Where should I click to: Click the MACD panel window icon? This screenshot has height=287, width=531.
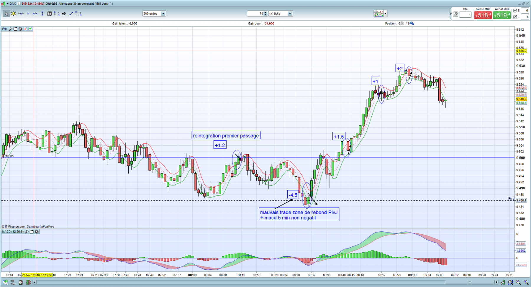pos(32,232)
